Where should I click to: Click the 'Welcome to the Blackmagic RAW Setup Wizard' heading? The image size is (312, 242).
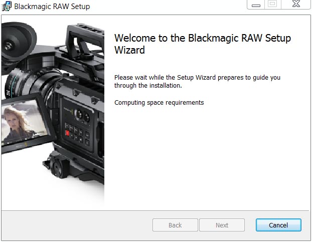(x=202, y=44)
